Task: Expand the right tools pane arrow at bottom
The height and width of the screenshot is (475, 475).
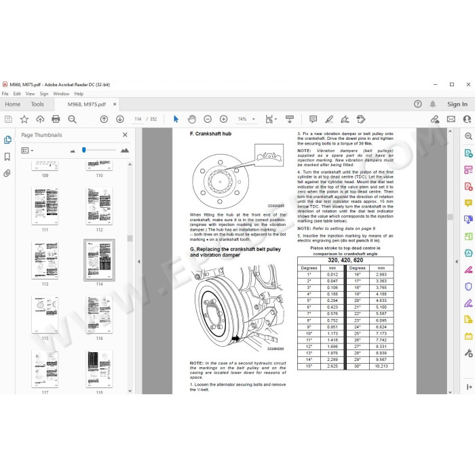Action: [x=470, y=387]
